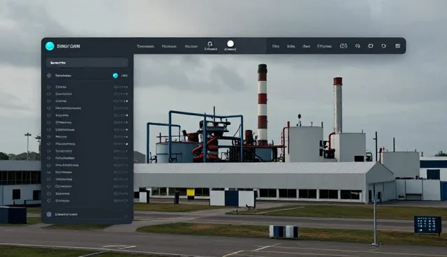The width and height of the screenshot is (447, 257).
Task: Click the gear-like icon beside the teal switch row
Action: 49,75
